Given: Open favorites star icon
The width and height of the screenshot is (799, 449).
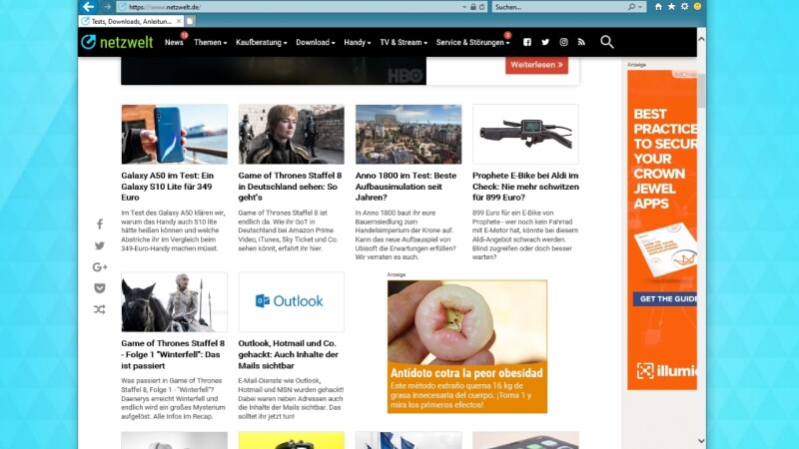Looking at the screenshot, I should coord(671,7).
